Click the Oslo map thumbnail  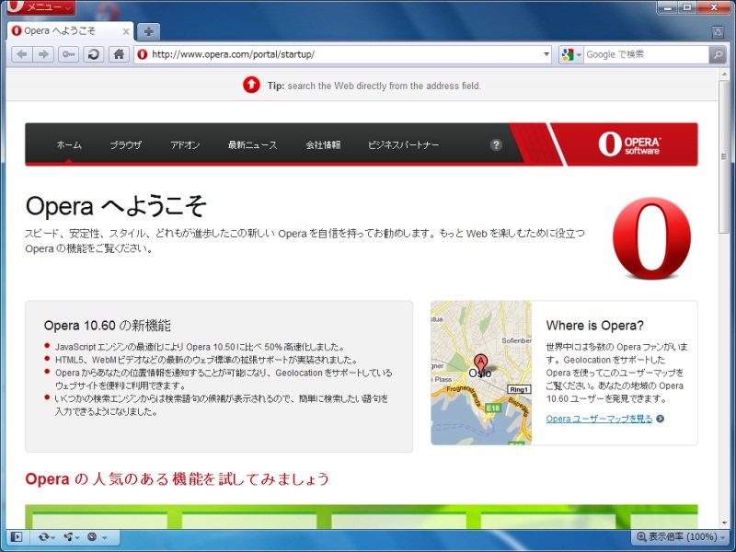(481, 374)
